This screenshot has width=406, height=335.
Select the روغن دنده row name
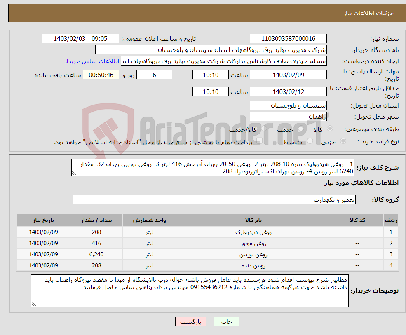[x=253, y=266]
